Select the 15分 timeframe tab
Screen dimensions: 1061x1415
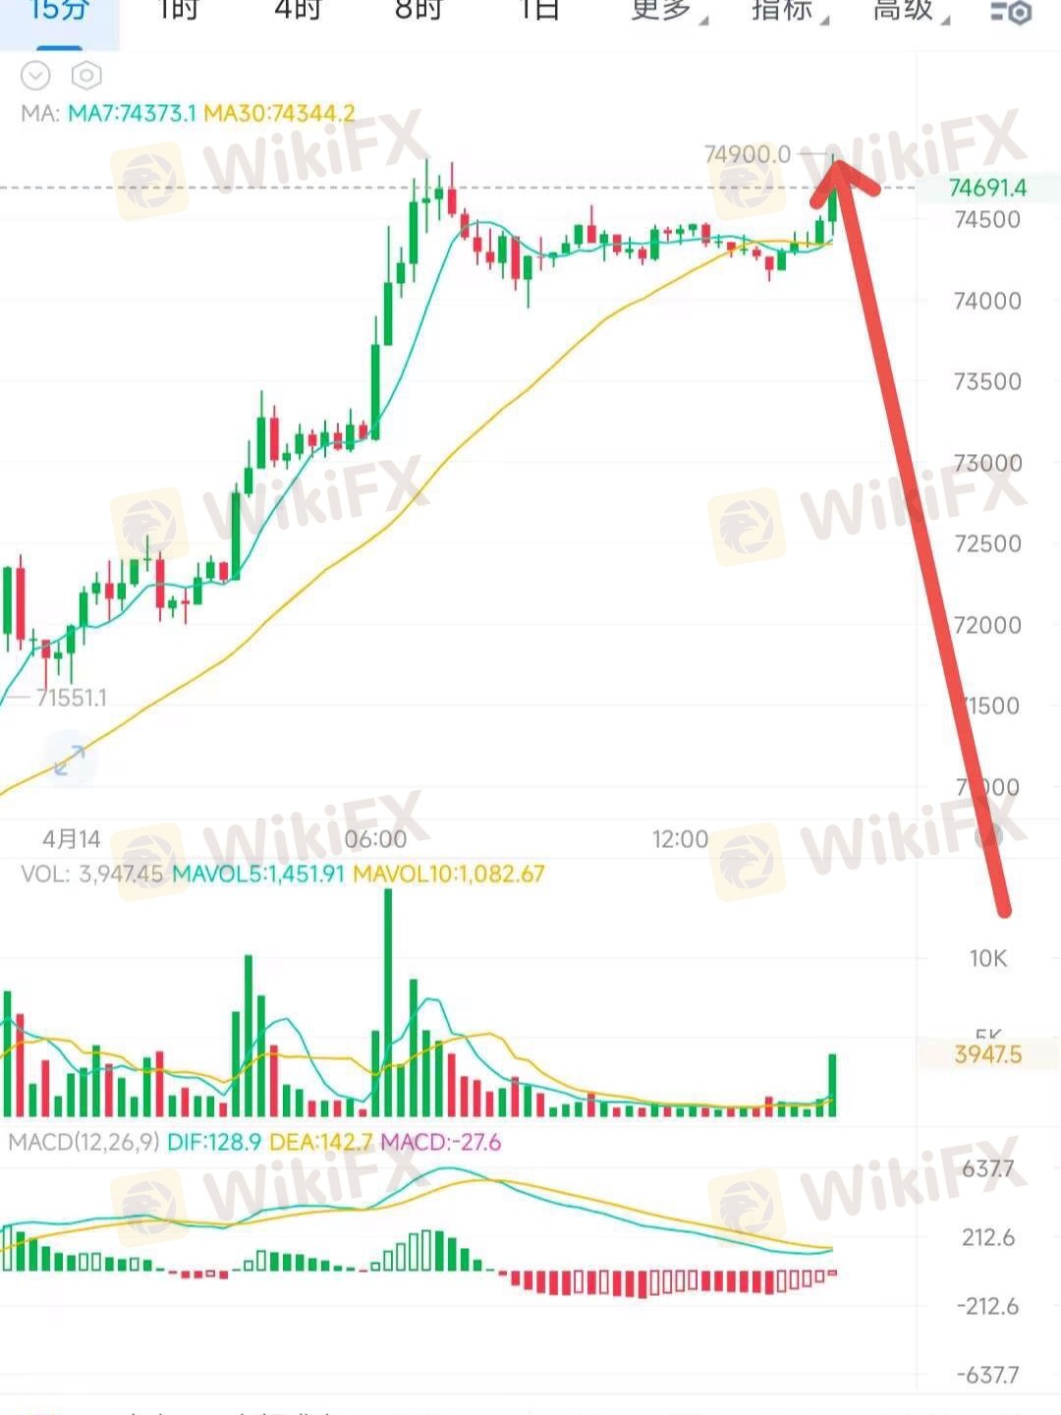(59, 12)
